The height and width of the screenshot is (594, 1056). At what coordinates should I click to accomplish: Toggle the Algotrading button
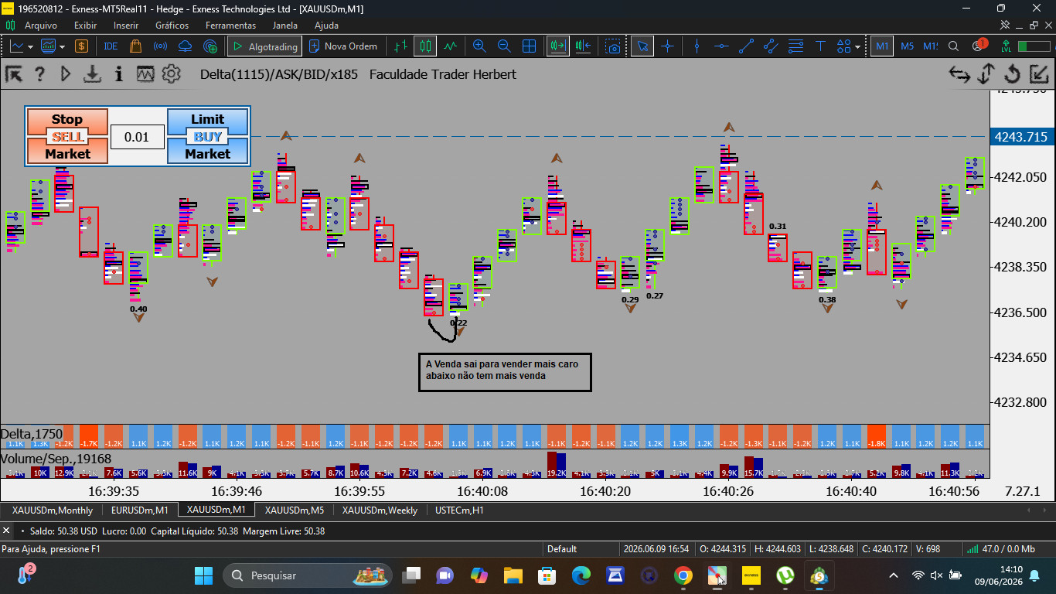[x=264, y=46]
